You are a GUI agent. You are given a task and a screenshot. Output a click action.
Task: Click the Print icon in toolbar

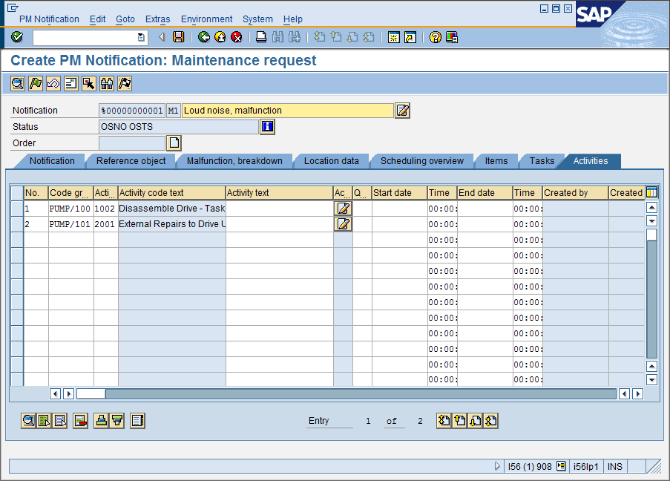click(261, 37)
